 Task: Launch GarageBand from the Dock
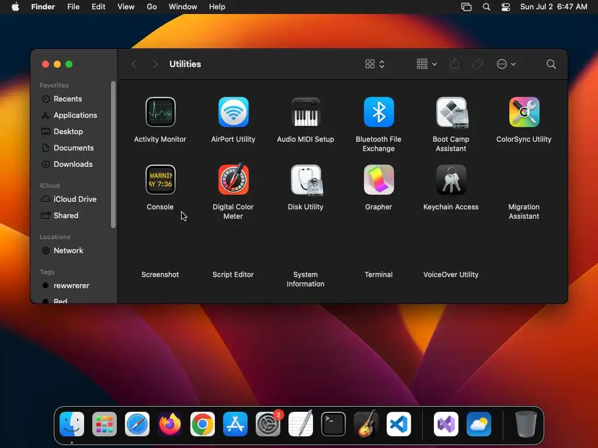click(x=366, y=423)
